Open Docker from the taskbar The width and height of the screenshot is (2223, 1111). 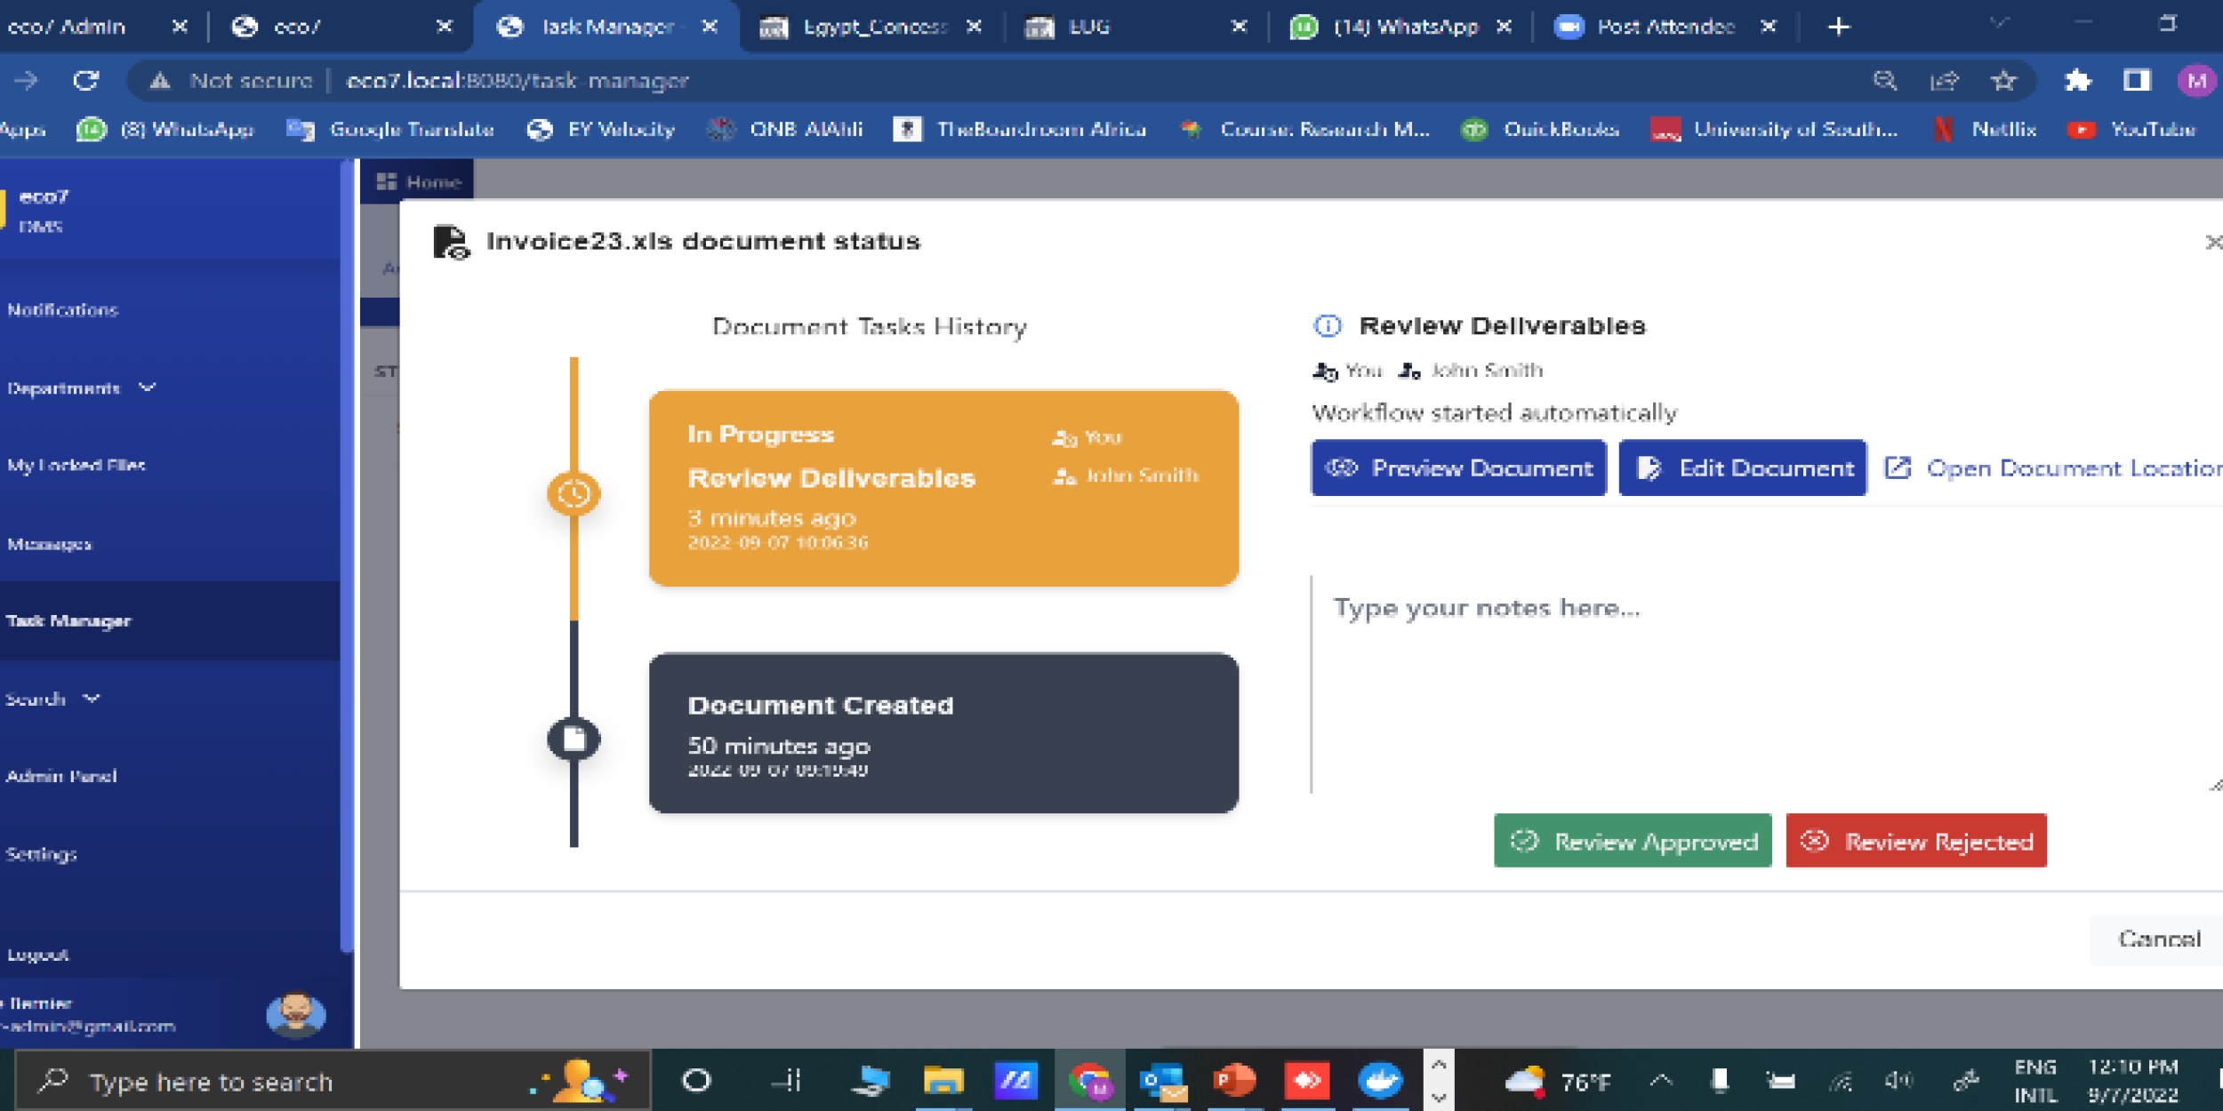click(x=1380, y=1081)
